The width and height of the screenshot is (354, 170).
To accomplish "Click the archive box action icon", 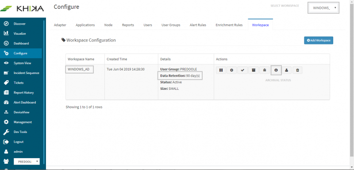I will 254,70.
